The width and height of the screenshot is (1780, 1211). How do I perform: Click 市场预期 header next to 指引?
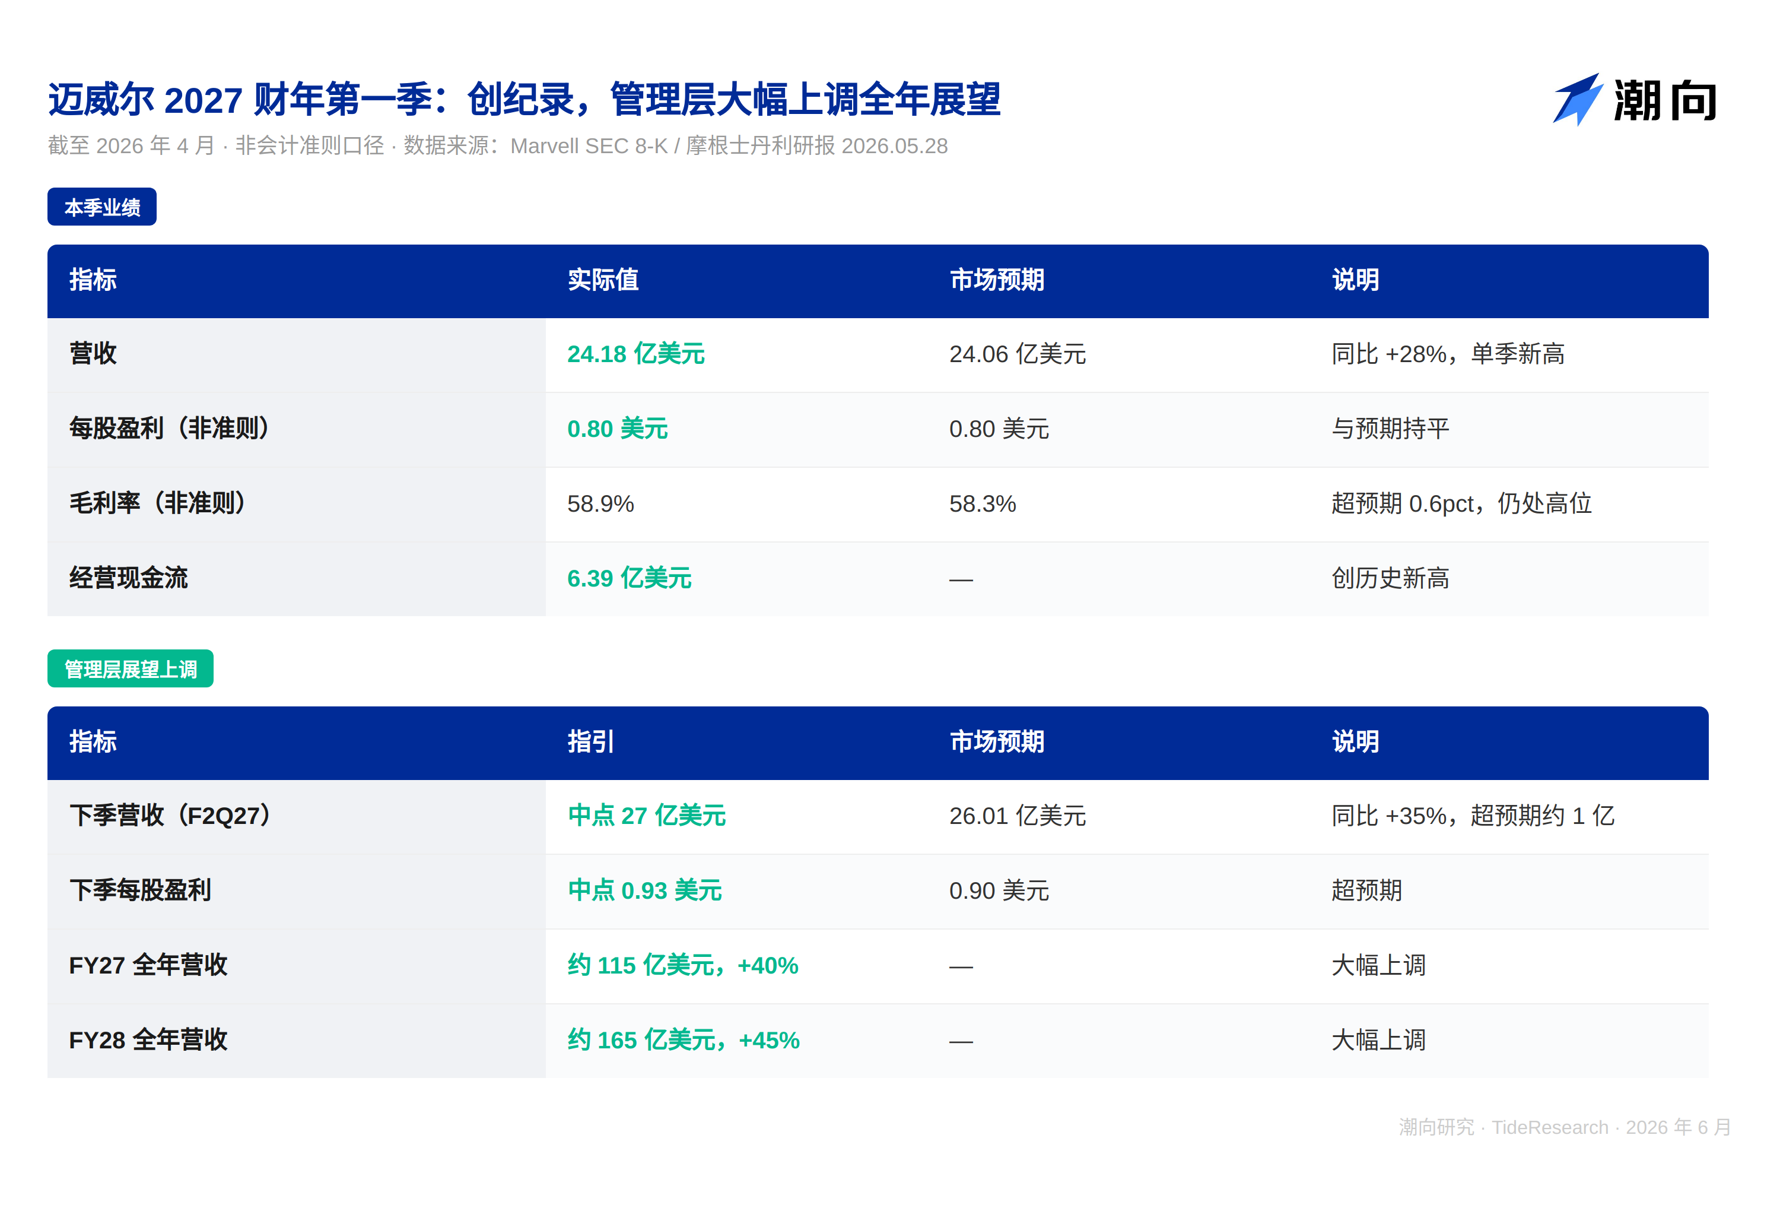point(997,742)
